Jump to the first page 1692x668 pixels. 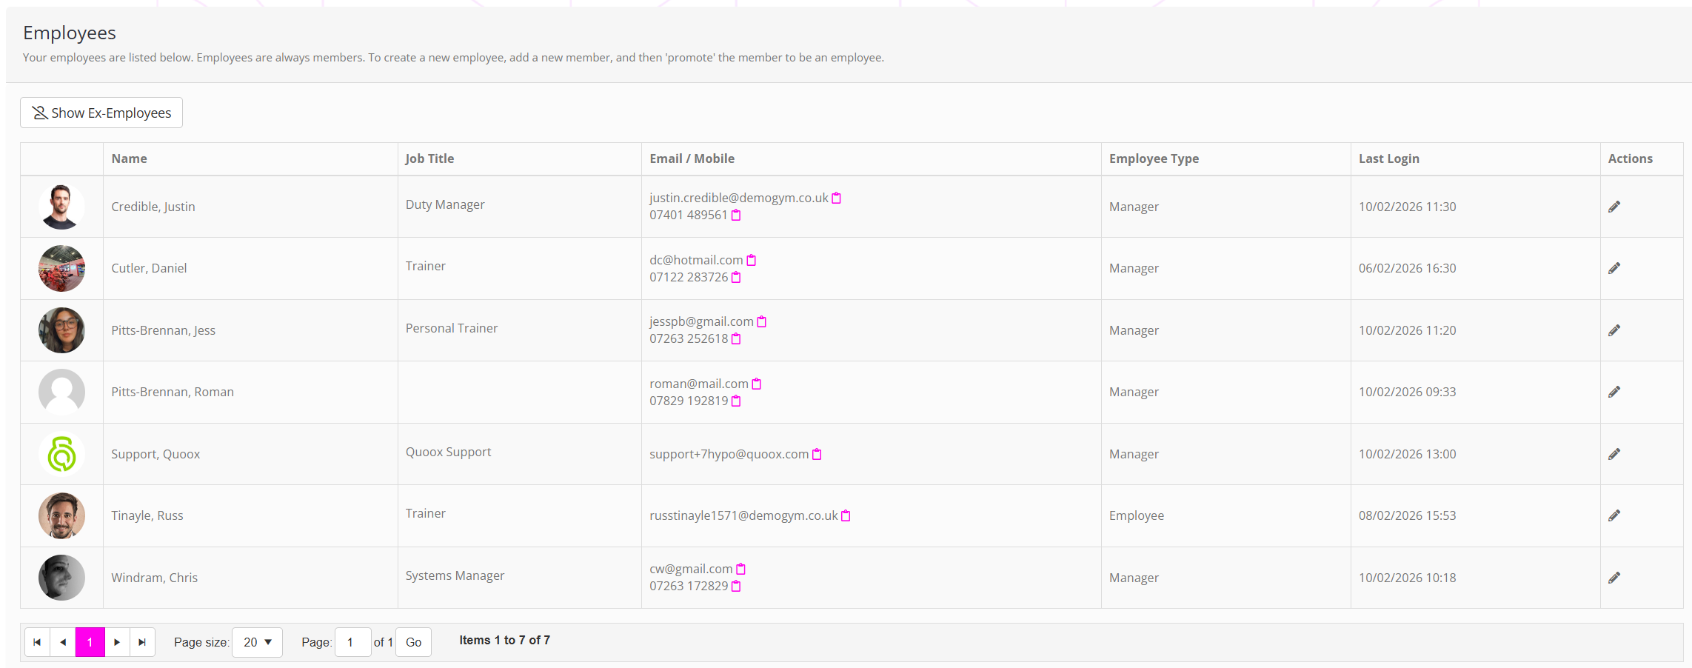click(37, 642)
